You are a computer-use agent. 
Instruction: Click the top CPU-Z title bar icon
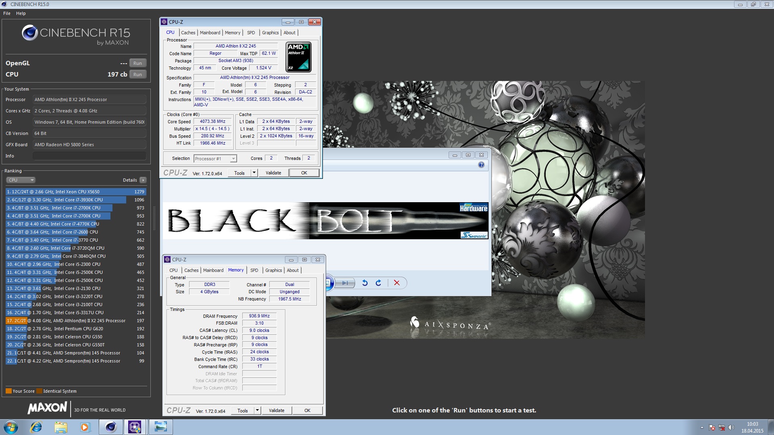(x=164, y=22)
